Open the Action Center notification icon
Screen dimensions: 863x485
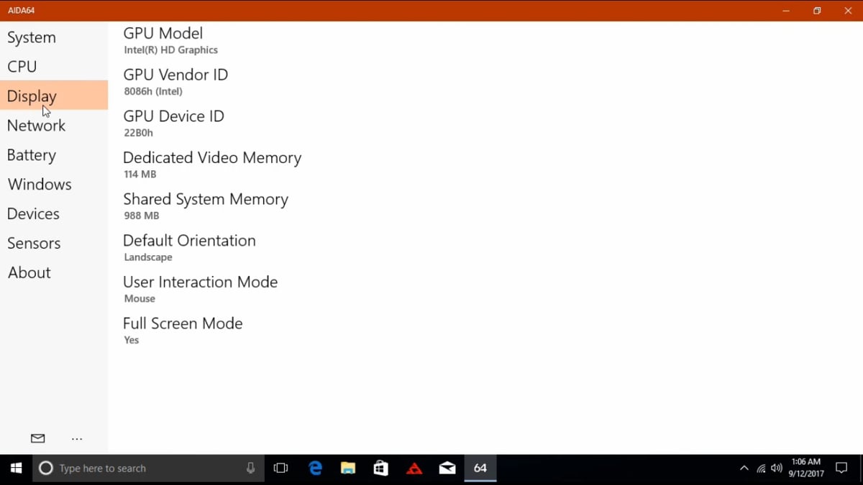841,468
